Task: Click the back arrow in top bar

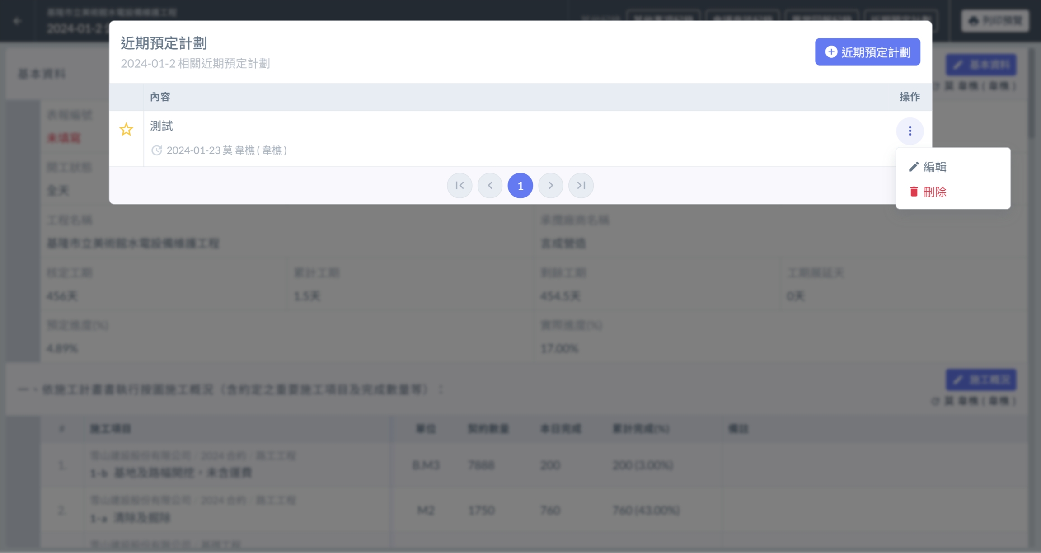Action: point(17,21)
